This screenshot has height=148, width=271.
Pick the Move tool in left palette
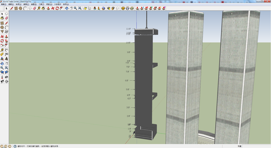point(2,36)
